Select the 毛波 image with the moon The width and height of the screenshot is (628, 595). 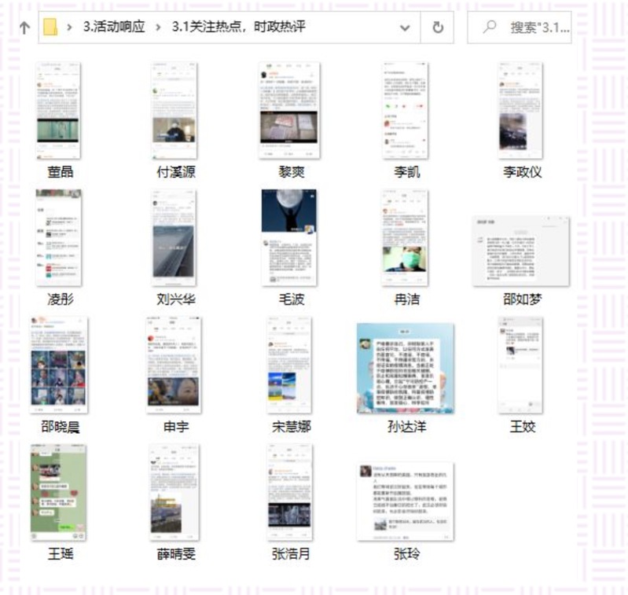click(289, 237)
